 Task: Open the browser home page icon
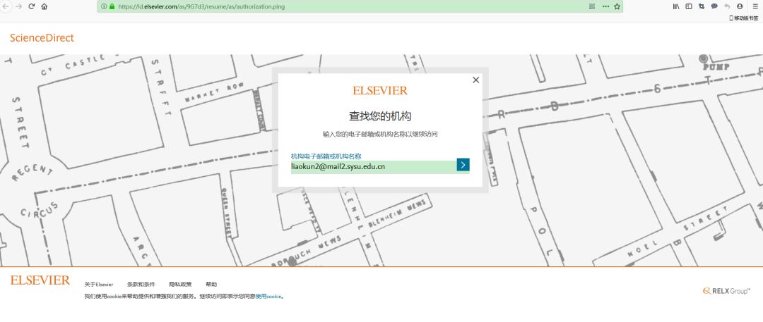pos(45,6)
